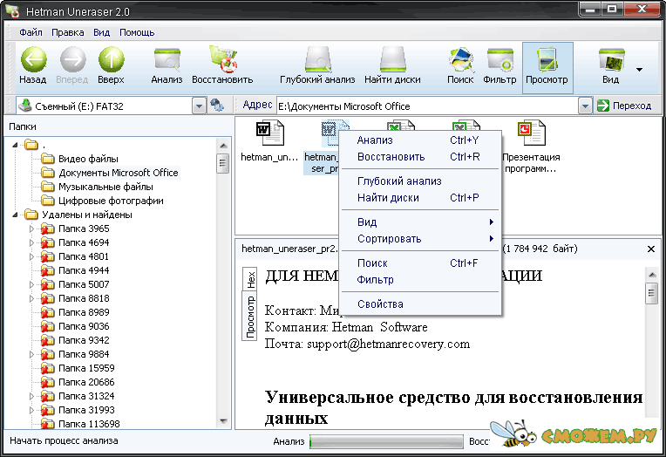Open the Съемный (E:) FAT32 drive dropdown
This screenshot has width=666, height=457.
click(x=199, y=106)
